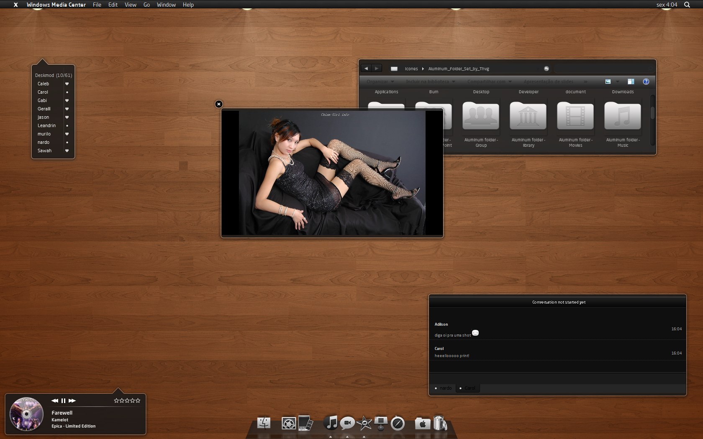Image resolution: width=703 pixels, height=439 pixels.
Task: Open Windows Media Center application menu
Action: click(56, 5)
